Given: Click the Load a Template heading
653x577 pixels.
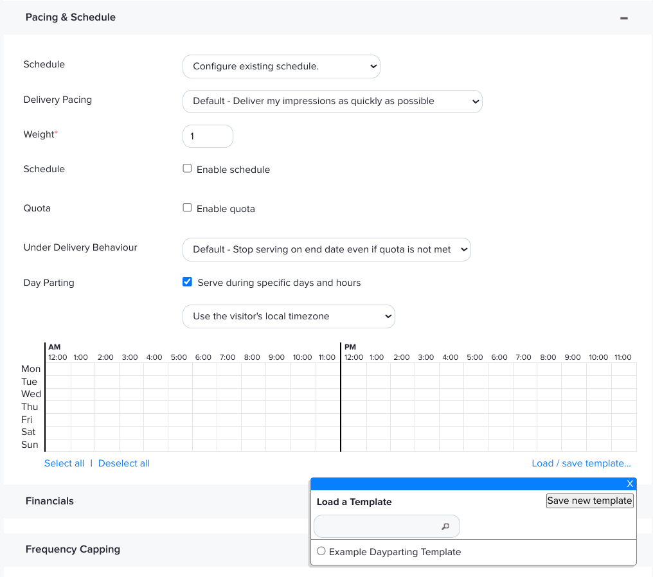Looking at the screenshot, I should [x=354, y=502].
